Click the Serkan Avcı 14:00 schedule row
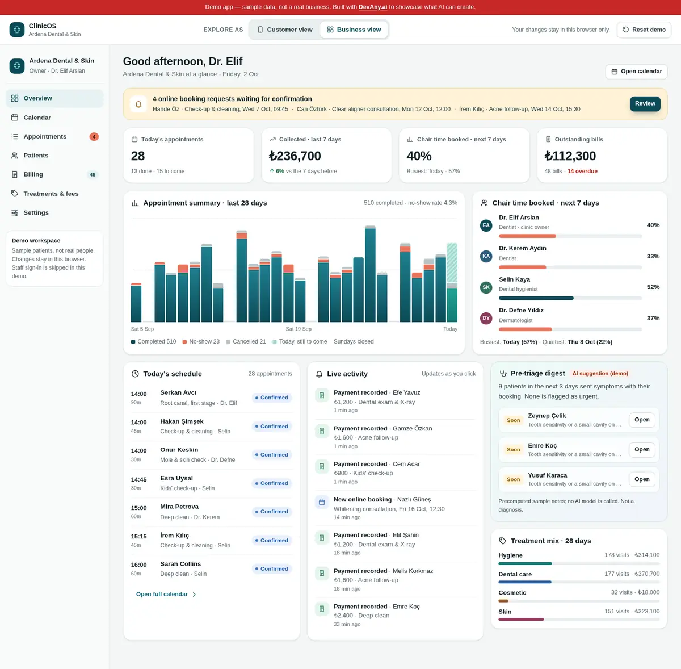This screenshot has width=681, height=669. coord(211,398)
